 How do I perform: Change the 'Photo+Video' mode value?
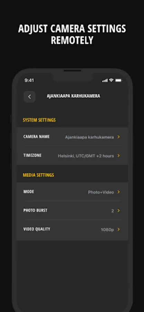coord(101,192)
